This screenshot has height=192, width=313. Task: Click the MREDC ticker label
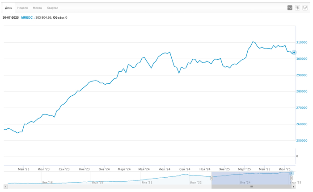point(27,17)
